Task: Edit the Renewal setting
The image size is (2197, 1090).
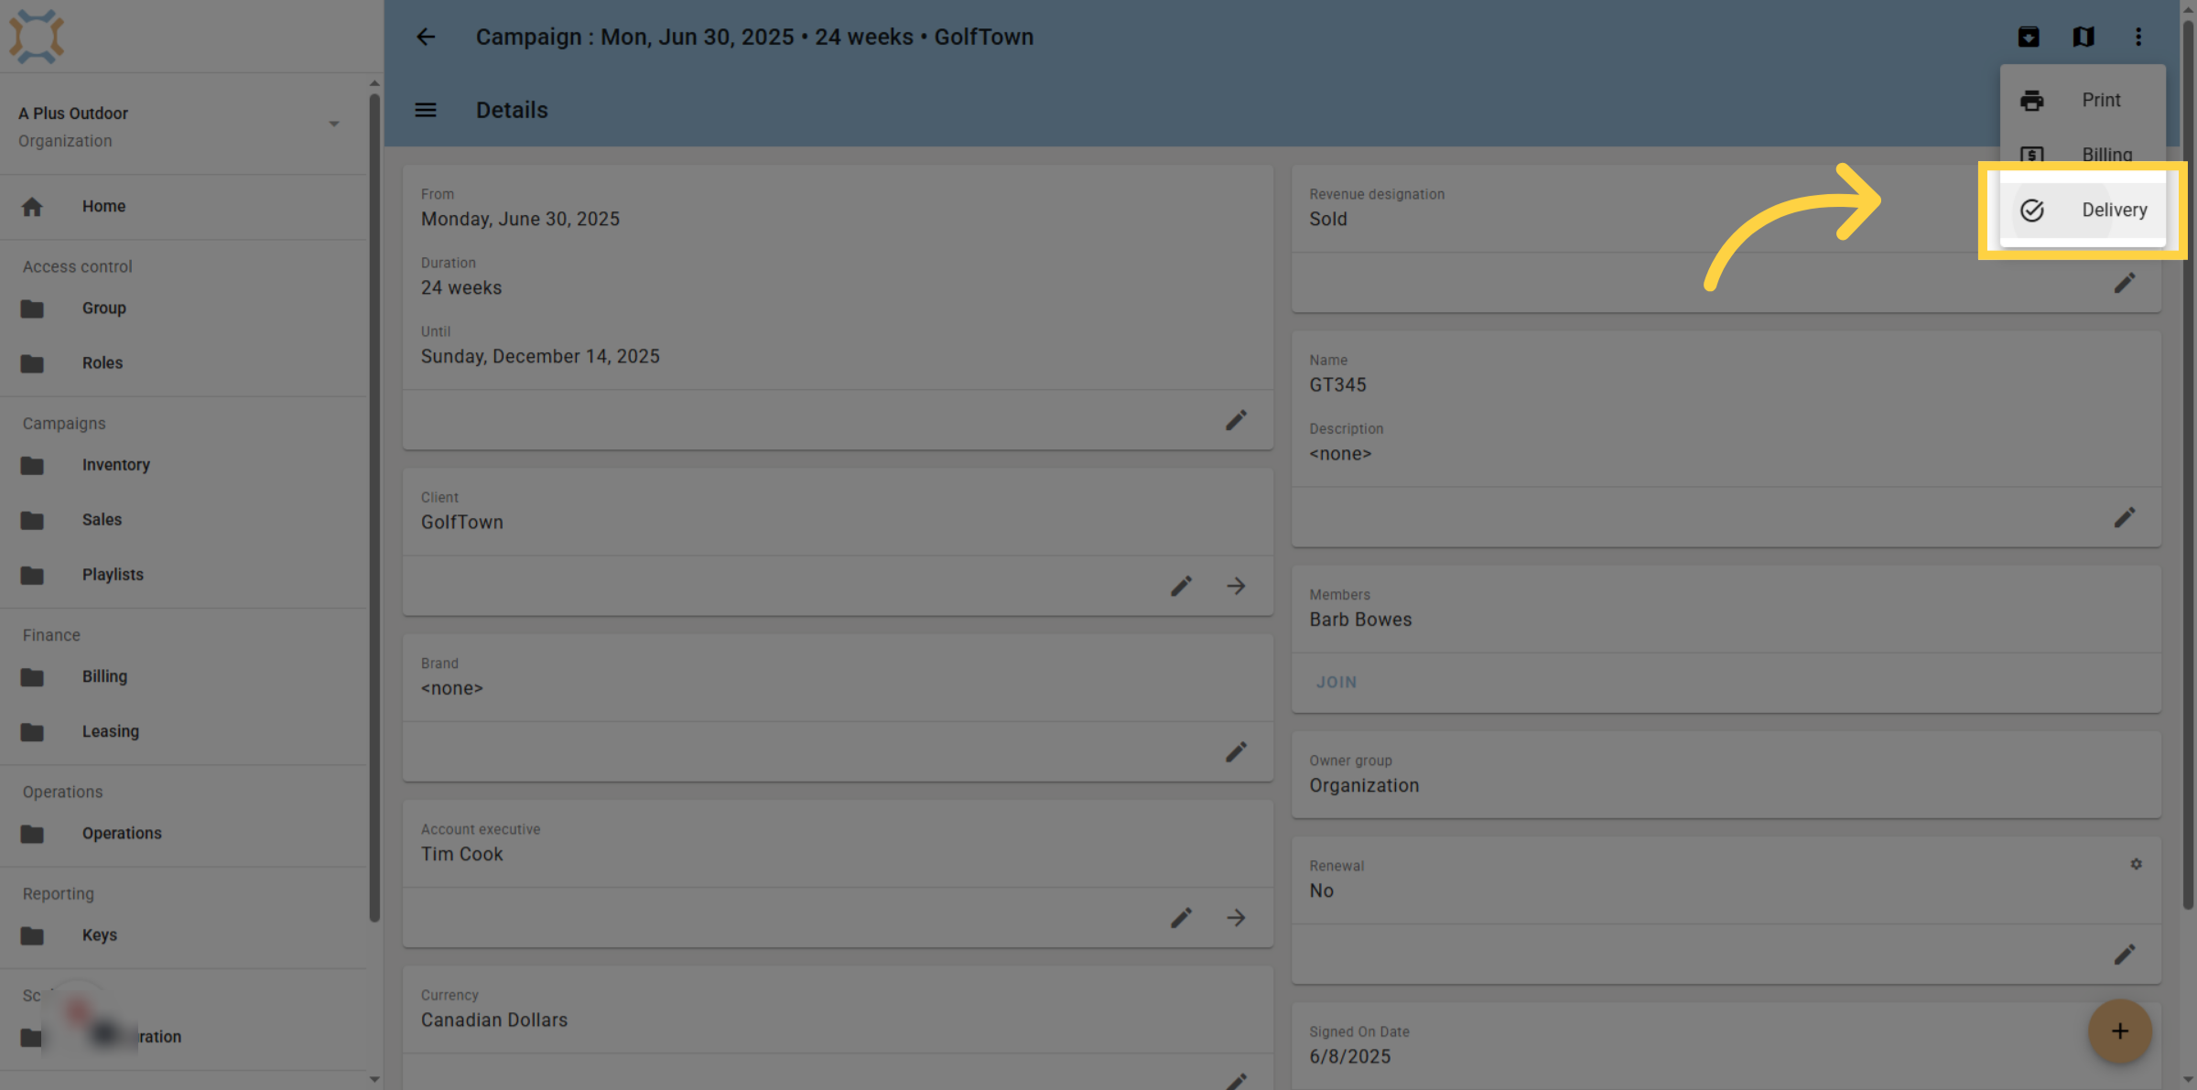Action: coord(2124,955)
